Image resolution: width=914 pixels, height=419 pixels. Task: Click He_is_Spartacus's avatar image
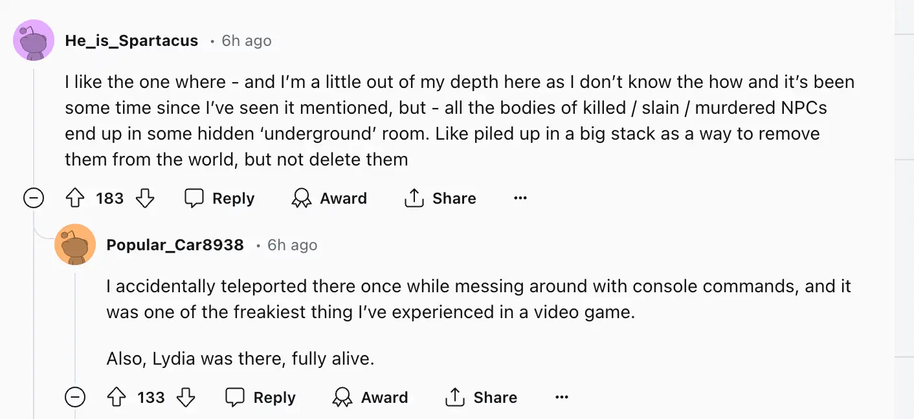[x=33, y=40]
